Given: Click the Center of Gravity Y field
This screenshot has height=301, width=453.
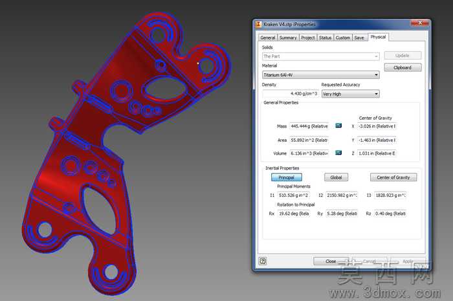Looking at the screenshot, I should (x=377, y=140).
